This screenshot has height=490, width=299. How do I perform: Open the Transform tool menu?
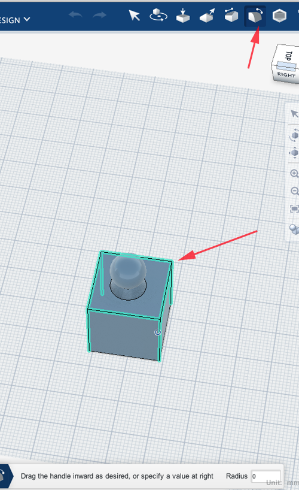158,15
